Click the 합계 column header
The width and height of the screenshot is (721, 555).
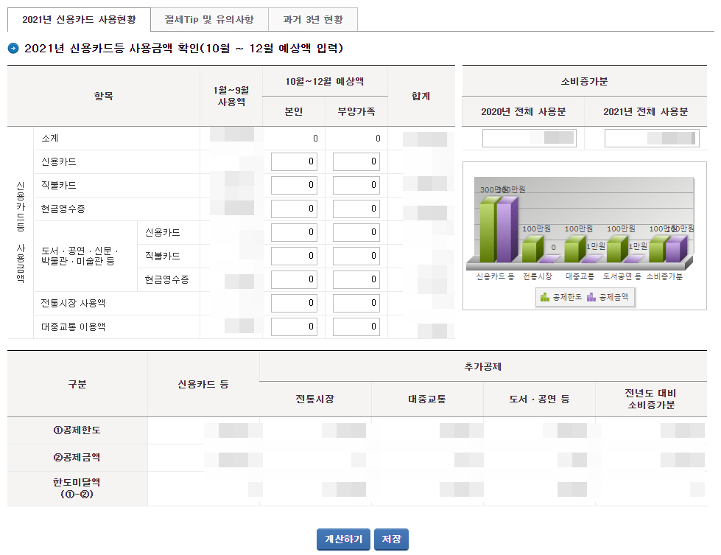click(x=421, y=96)
